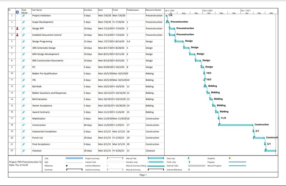Click the Resource Names column header
286x186 pixels.
153,10
